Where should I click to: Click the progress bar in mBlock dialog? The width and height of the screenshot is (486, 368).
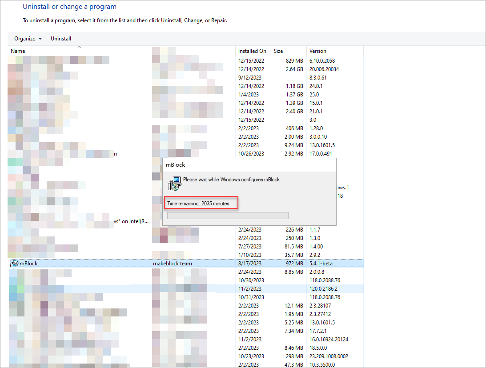228,216
